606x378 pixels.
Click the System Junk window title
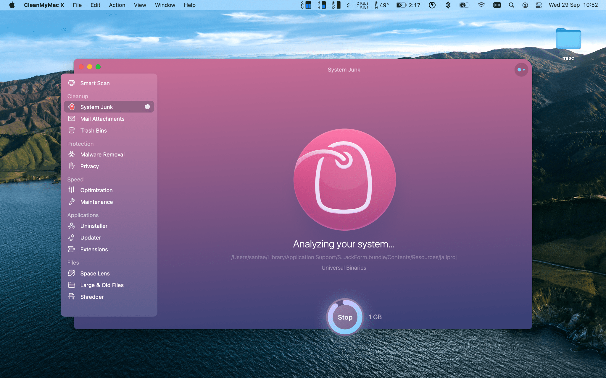tap(344, 70)
